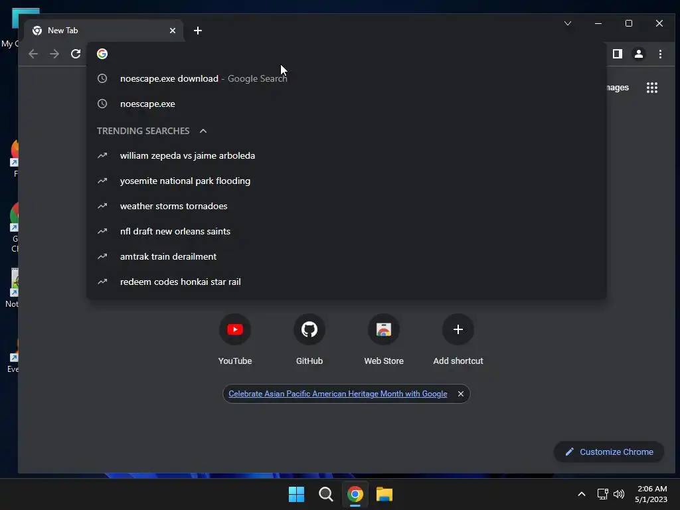Open the Google apps grid
Viewport: 680px width, 510px height.
(652, 88)
